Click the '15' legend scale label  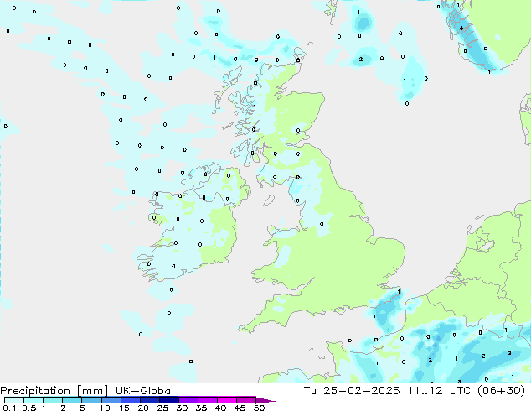pyautogui.click(x=124, y=408)
